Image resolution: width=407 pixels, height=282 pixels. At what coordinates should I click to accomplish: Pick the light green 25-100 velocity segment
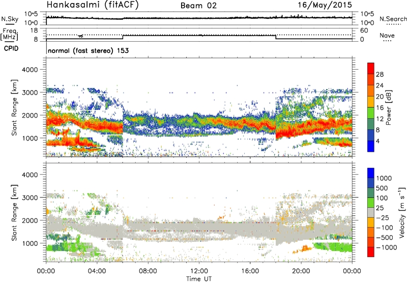(x=371, y=203)
